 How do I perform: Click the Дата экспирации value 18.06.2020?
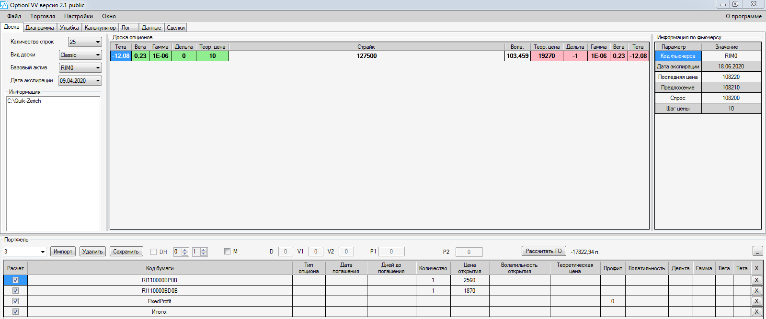(731, 66)
